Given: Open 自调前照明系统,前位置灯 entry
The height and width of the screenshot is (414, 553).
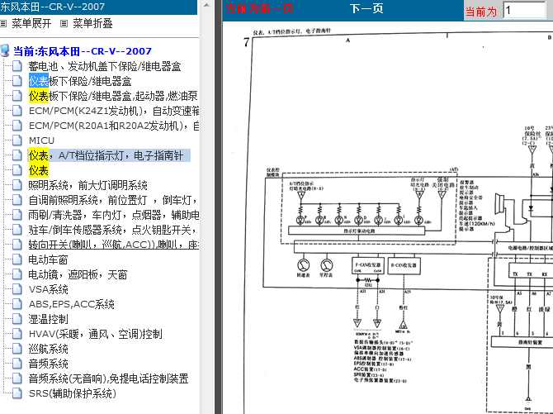Looking at the screenshot, I should click(112, 200).
